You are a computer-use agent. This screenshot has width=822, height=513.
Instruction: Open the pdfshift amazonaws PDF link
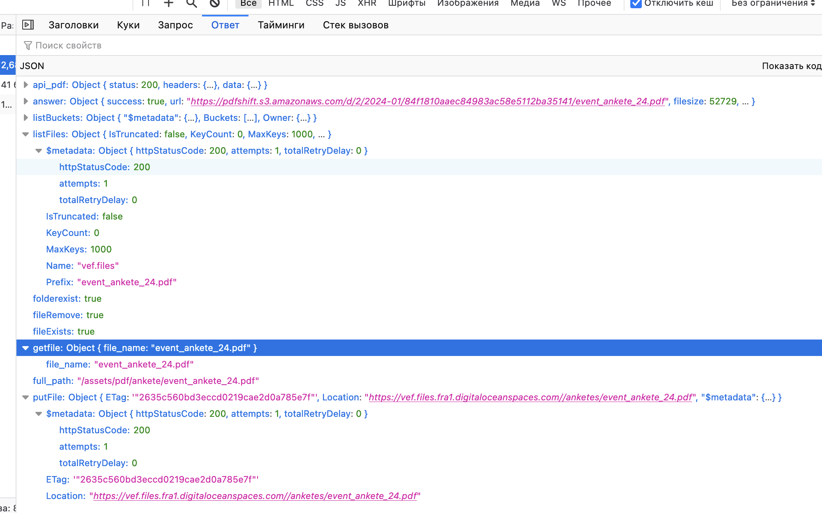[428, 101]
